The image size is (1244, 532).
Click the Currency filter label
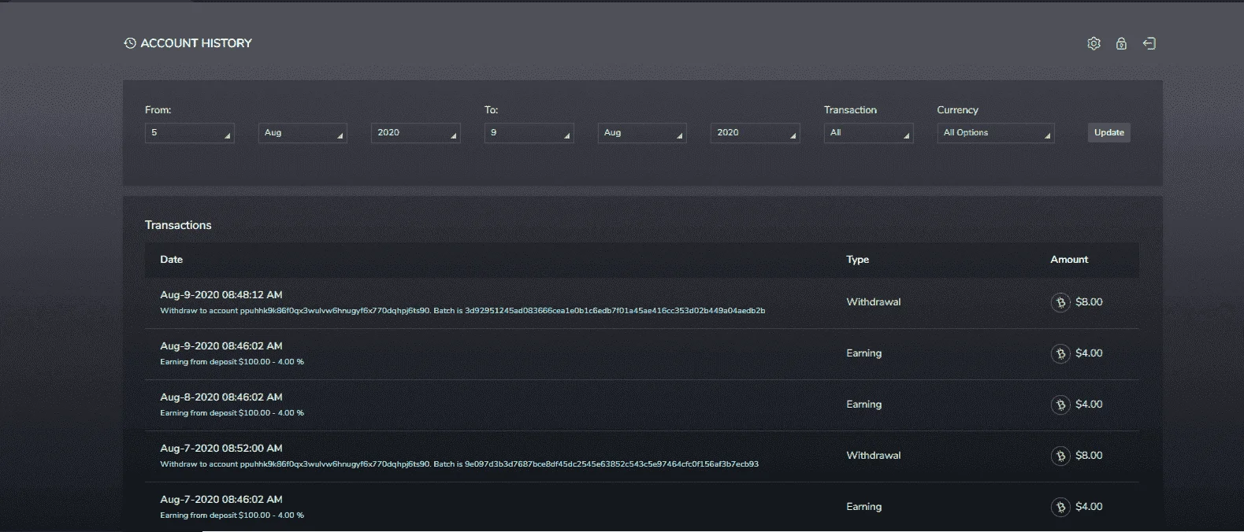(958, 110)
